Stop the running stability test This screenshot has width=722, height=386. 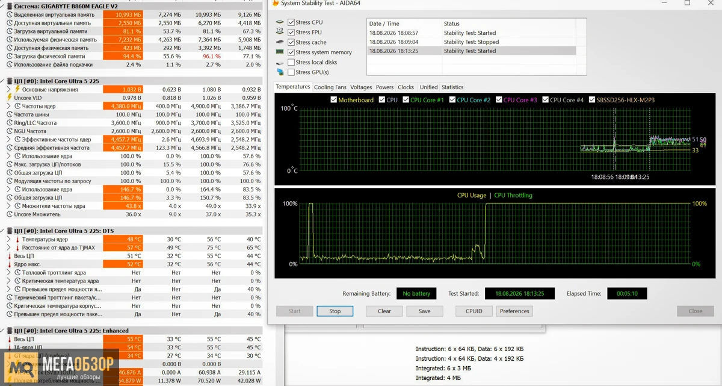pos(335,311)
